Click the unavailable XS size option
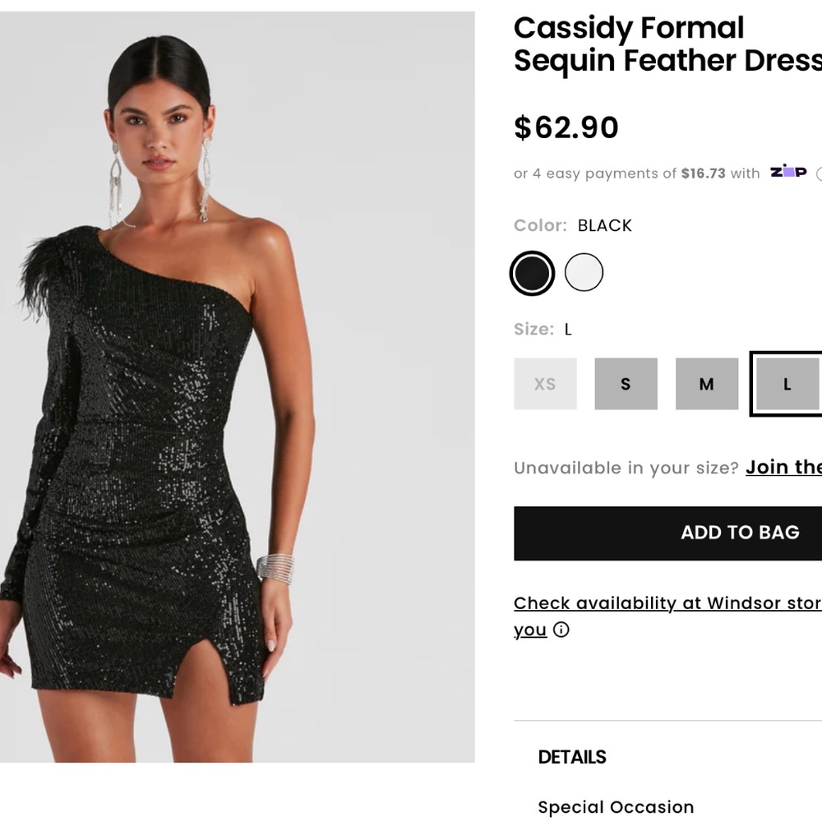 [x=545, y=384]
